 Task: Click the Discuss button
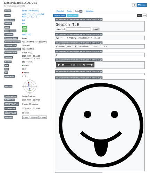coord(142,5)
